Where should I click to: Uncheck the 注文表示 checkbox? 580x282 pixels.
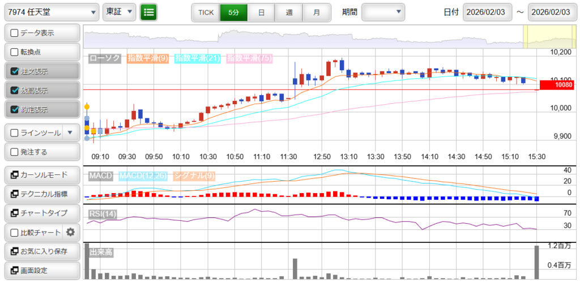[x=15, y=71]
